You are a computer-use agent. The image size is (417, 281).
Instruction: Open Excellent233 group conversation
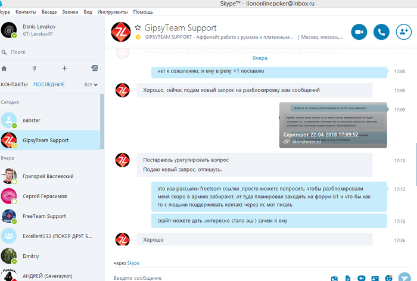pos(50,236)
